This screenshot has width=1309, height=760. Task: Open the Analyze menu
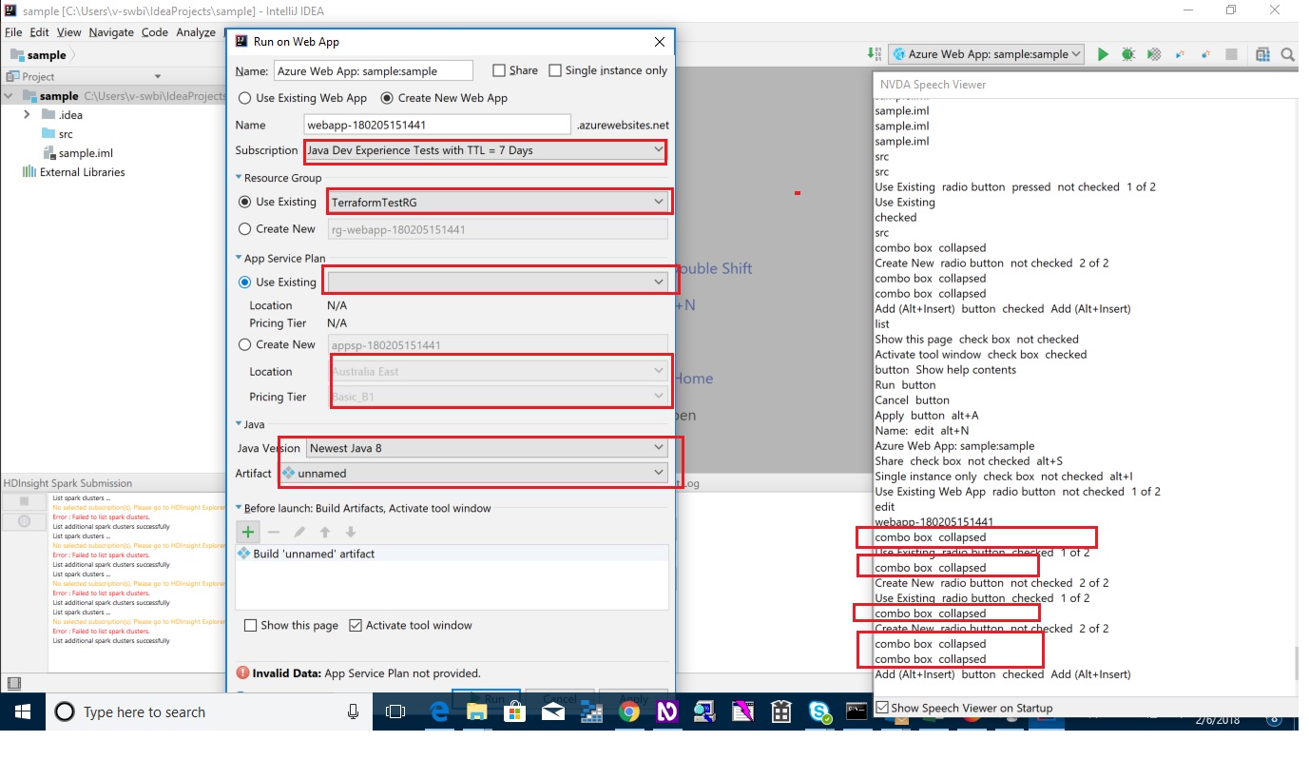(196, 31)
